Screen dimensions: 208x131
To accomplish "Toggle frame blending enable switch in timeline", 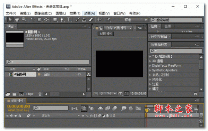I will [x=107, y=109].
